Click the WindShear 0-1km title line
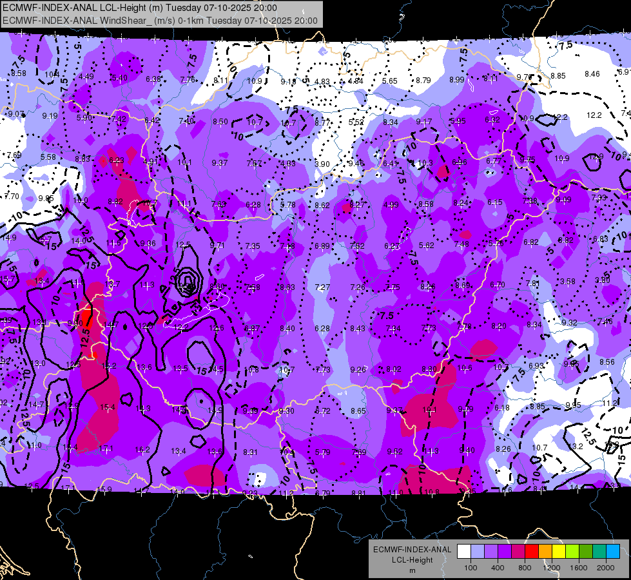The width and height of the screenshot is (631, 580). pyautogui.click(x=160, y=21)
